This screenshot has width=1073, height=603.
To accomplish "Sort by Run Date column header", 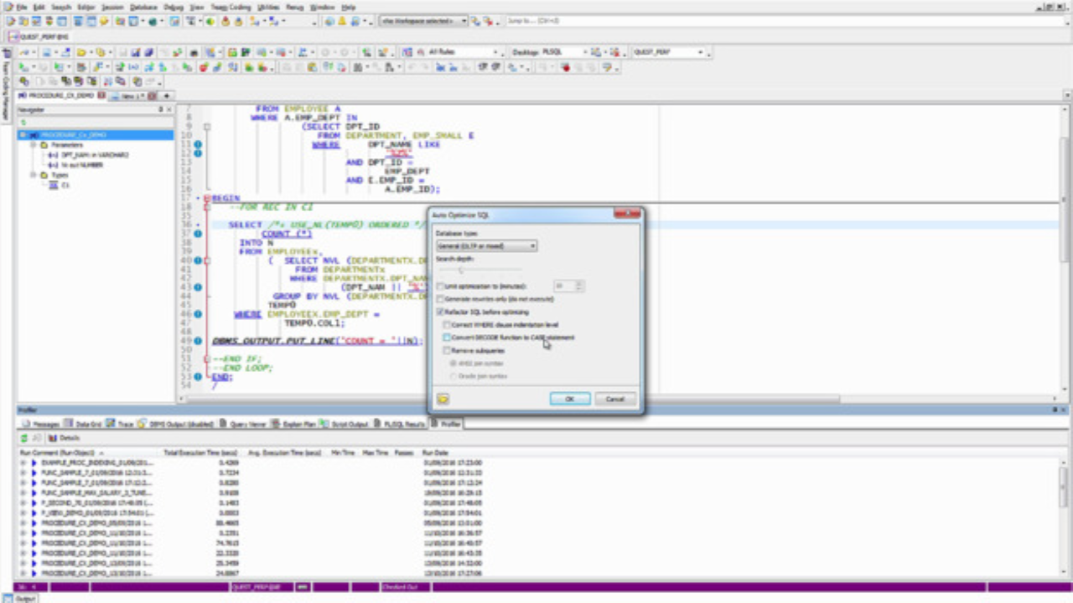I will [x=436, y=452].
